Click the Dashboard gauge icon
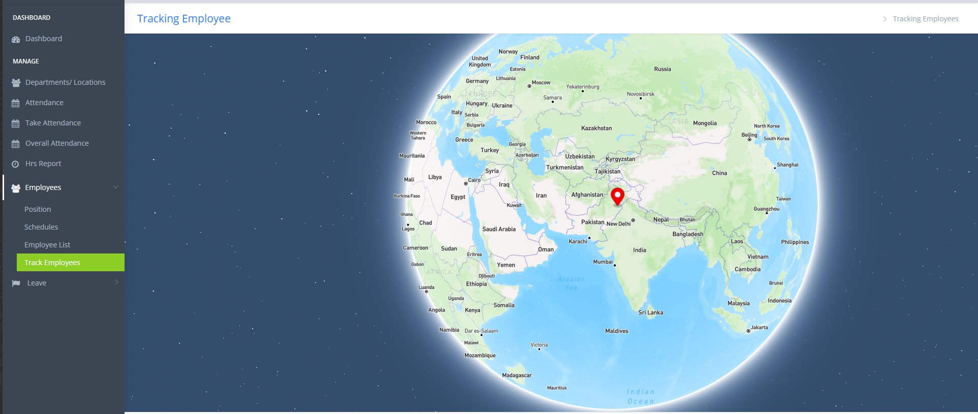The width and height of the screenshot is (978, 414). click(x=16, y=39)
